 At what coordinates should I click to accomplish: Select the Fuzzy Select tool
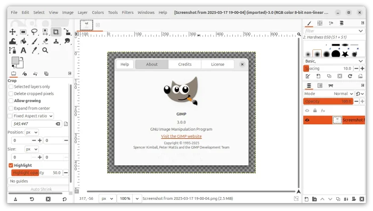[x=45, y=32]
